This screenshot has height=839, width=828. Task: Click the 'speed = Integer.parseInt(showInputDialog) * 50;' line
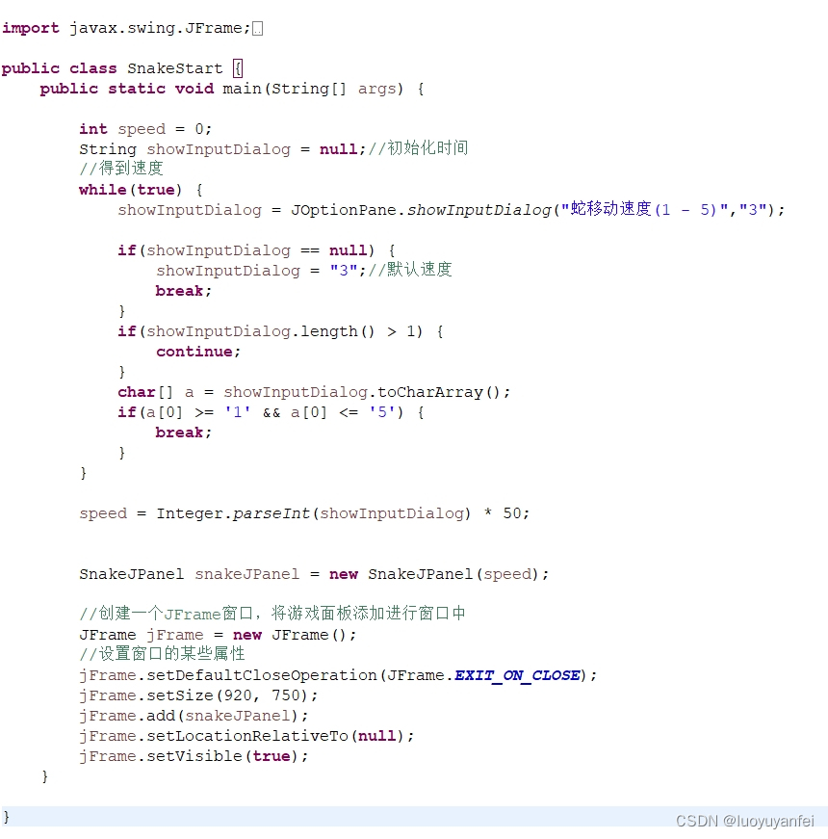(x=304, y=513)
